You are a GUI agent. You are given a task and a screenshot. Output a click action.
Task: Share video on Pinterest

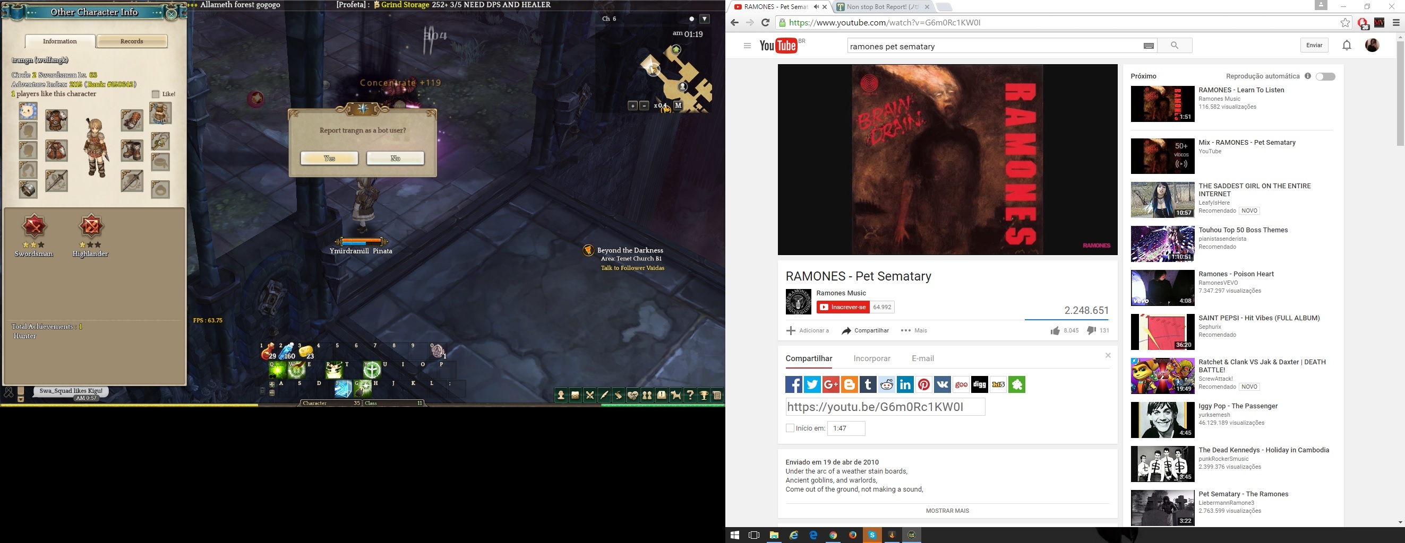(x=923, y=384)
